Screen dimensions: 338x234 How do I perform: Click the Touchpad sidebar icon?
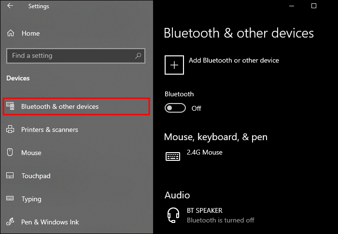coord(10,176)
